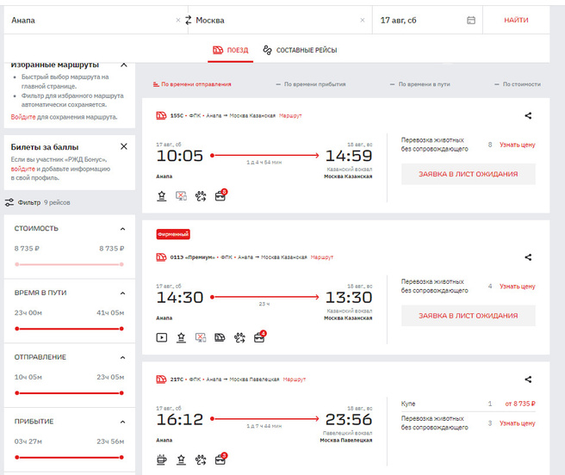The image size is (565, 475).
Task: Click dining cup icon for train 217С
Action: 162,460
